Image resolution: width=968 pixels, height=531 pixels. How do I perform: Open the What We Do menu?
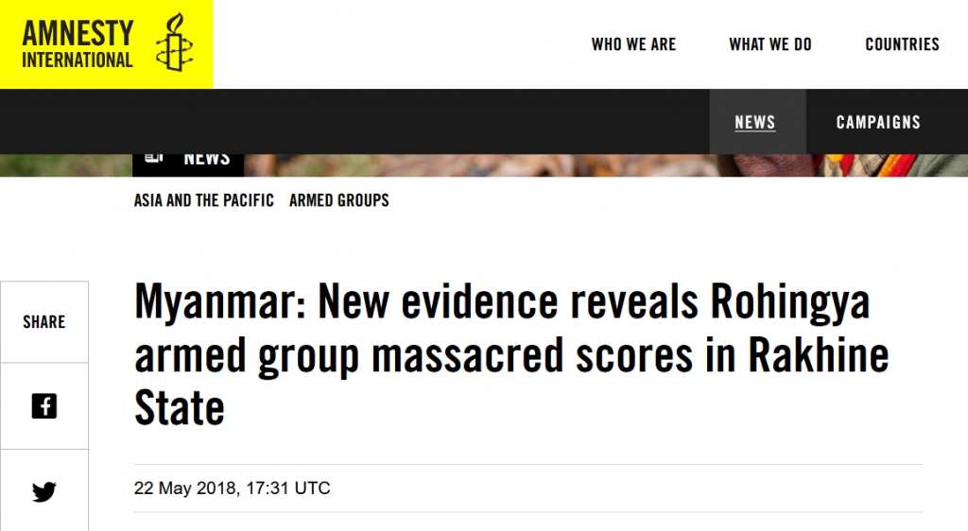769,44
